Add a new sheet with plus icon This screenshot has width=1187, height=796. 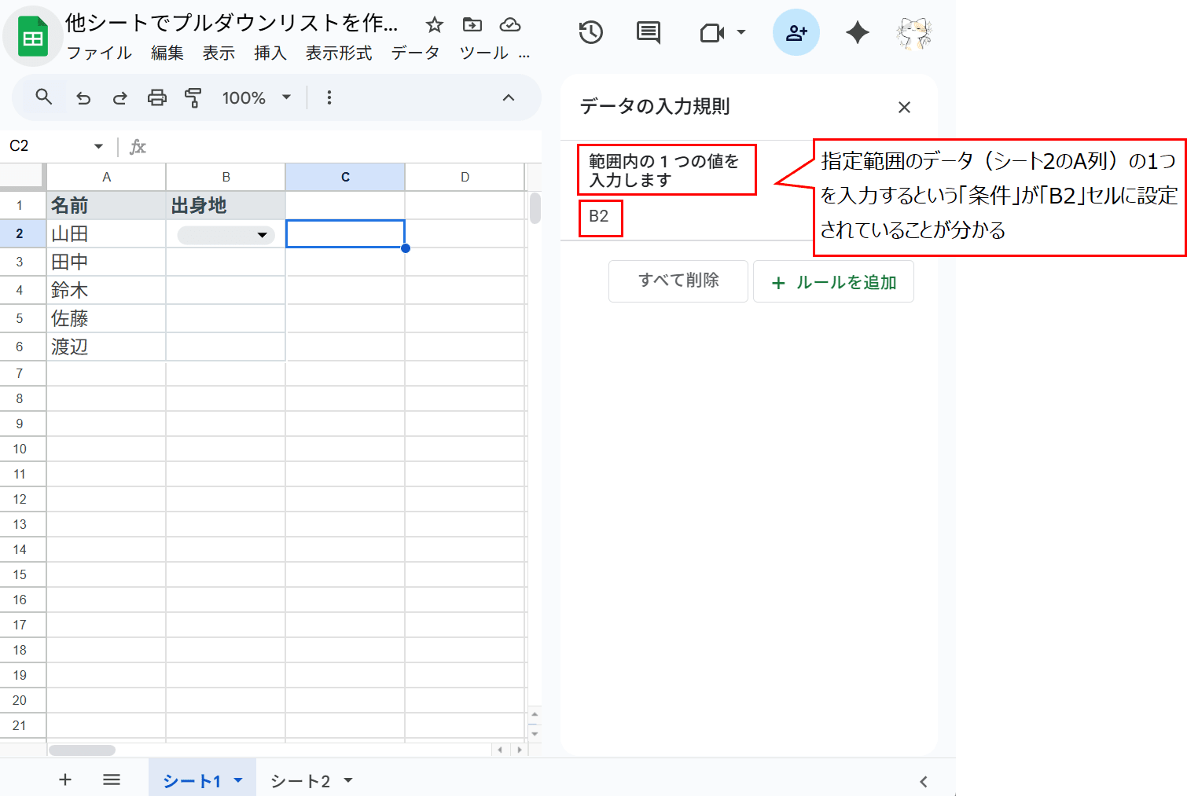(65, 779)
